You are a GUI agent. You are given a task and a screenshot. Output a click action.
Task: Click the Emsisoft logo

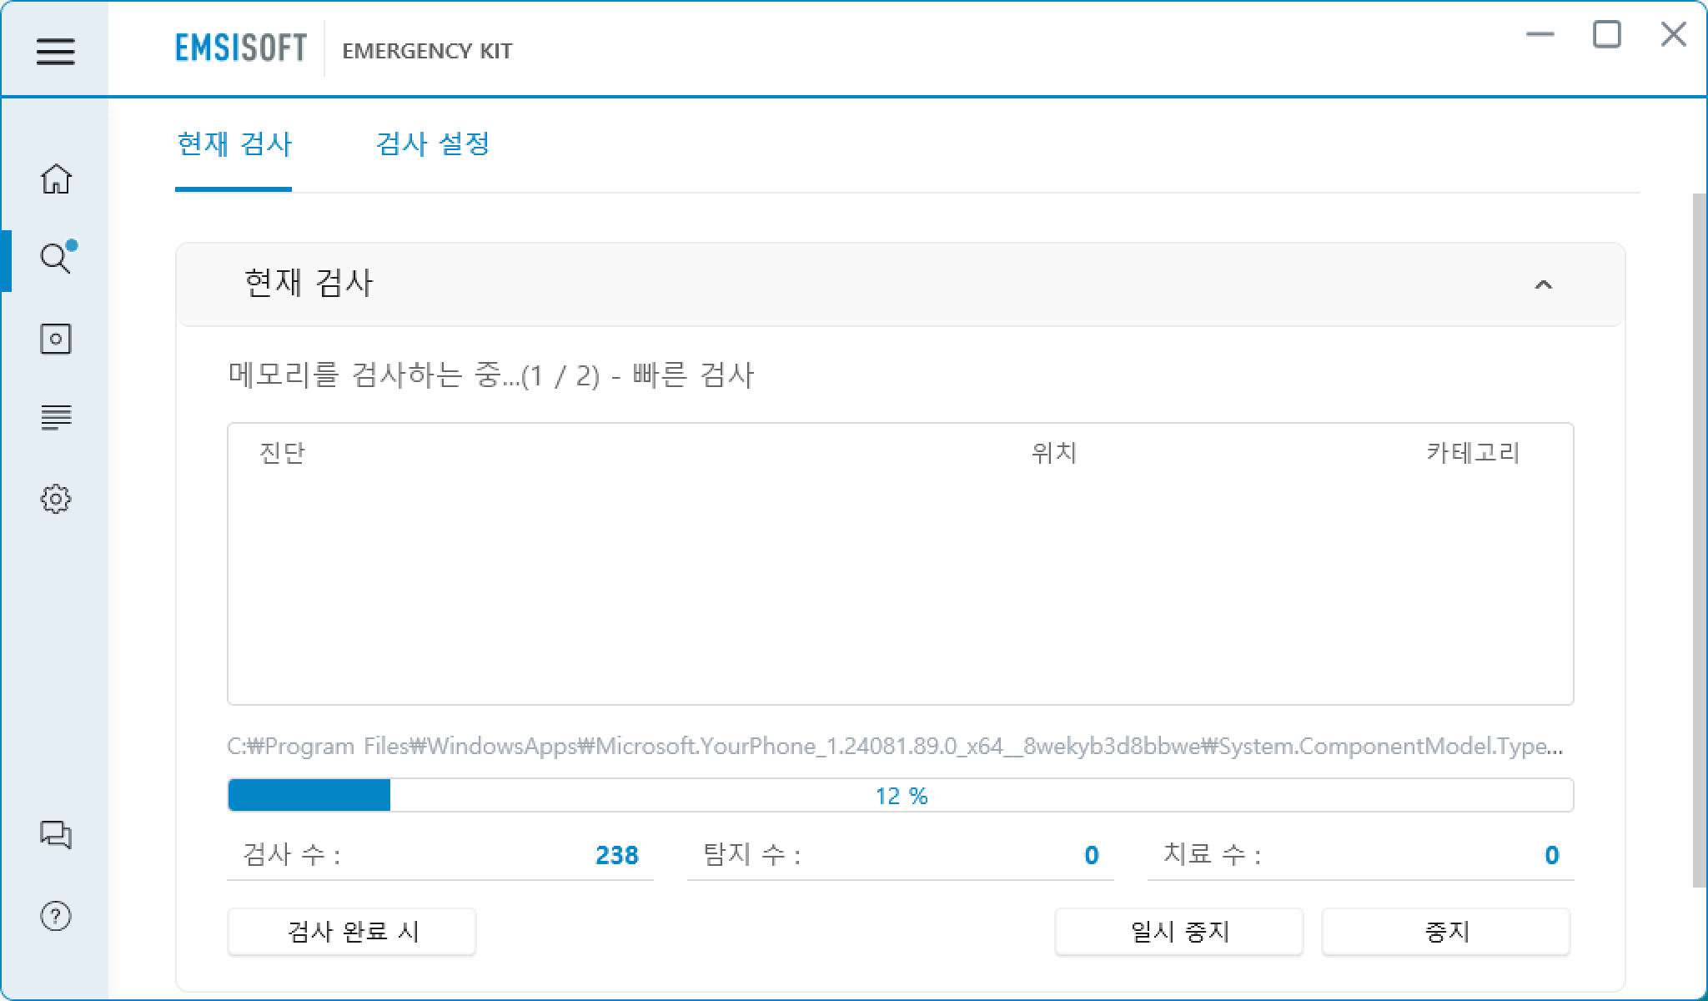click(241, 48)
